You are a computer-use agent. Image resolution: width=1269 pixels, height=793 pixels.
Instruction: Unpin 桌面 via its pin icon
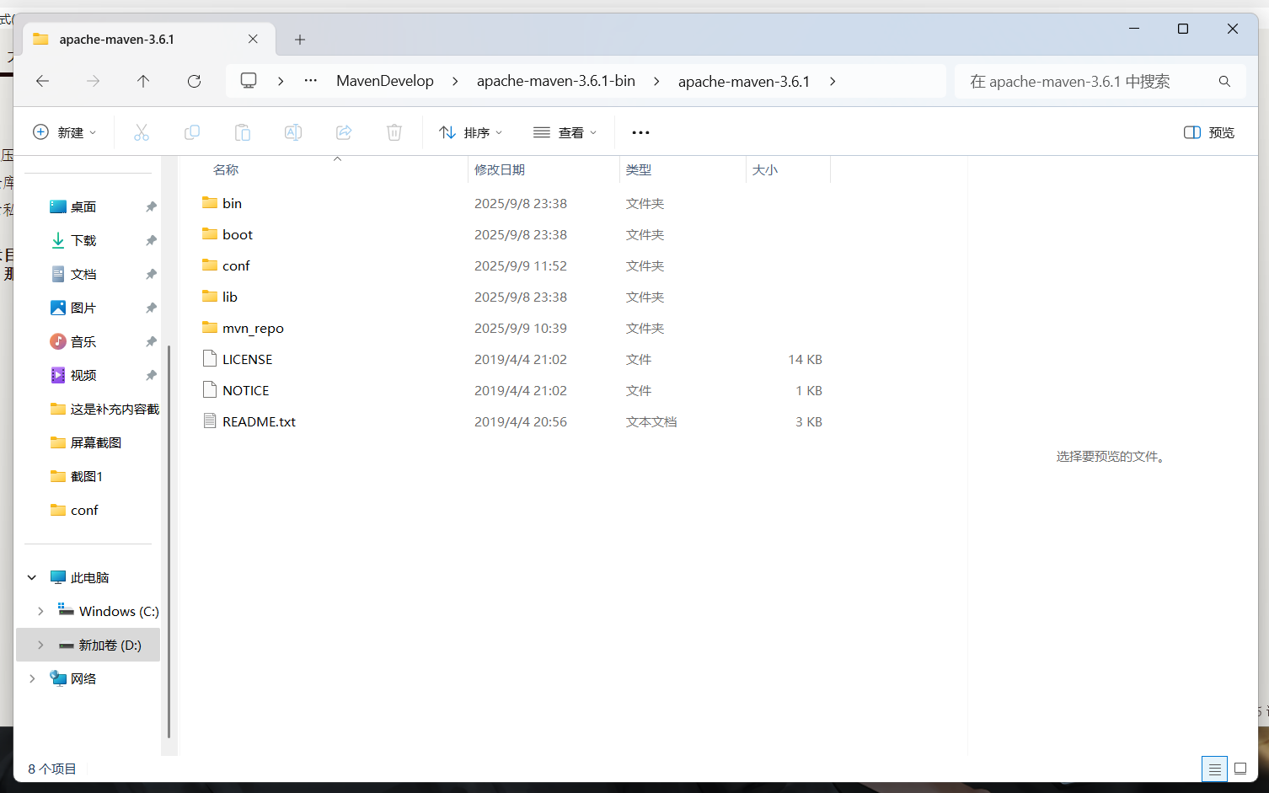pyautogui.click(x=151, y=206)
